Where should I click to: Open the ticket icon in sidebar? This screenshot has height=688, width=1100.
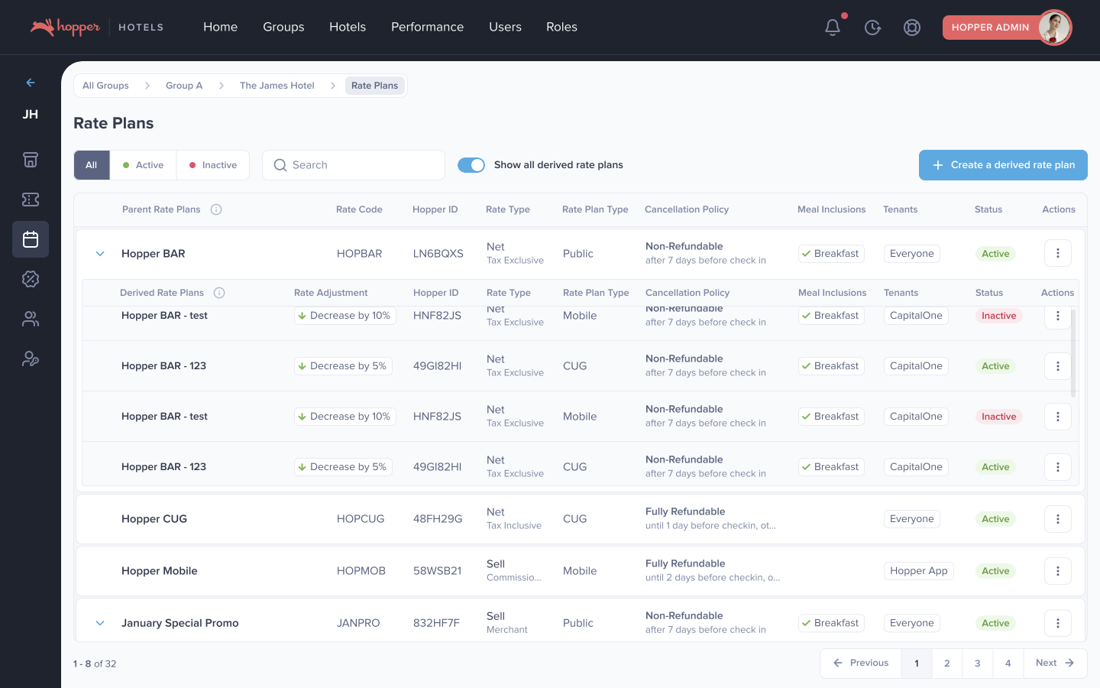coord(31,200)
